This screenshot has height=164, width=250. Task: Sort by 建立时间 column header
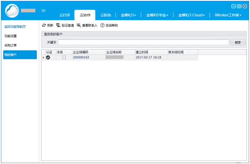(151, 52)
